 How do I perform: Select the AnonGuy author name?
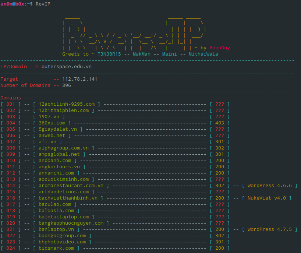tap(220, 48)
